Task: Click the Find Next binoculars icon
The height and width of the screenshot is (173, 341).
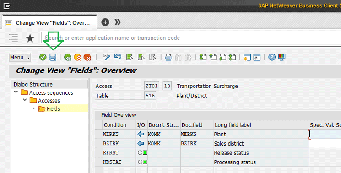Action: [x=188, y=57]
